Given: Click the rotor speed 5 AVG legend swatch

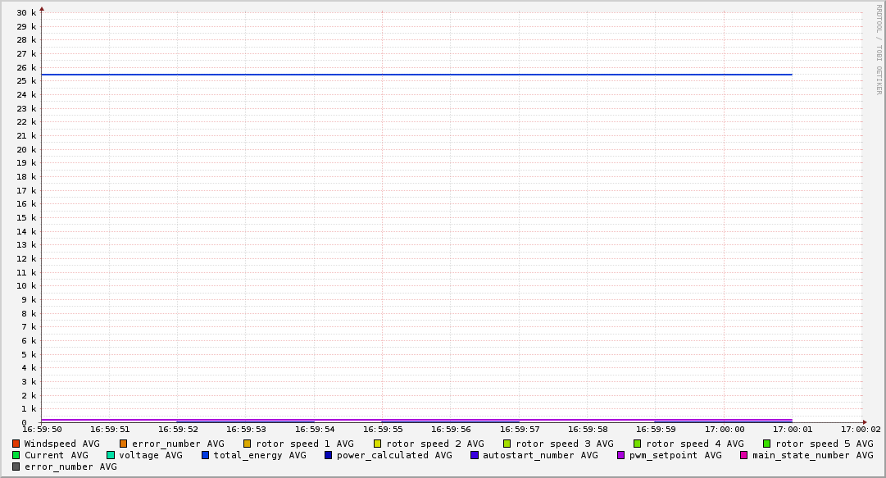Looking at the screenshot, I should point(767,444).
